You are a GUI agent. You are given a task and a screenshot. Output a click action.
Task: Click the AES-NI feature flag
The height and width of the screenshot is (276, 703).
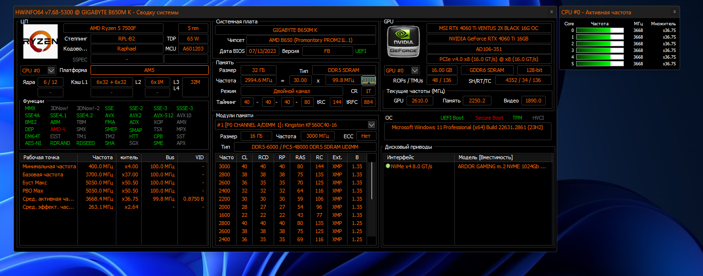[x=33, y=143]
